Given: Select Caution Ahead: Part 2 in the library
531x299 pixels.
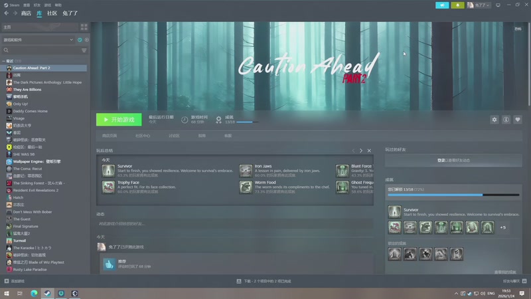Looking at the screenshot, I should pyautogui.click(x=44, y=68).
